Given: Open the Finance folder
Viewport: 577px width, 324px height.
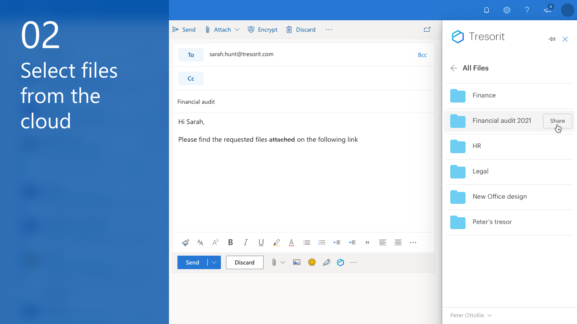Looking at the screenshot, I should [x=509, y=96].
